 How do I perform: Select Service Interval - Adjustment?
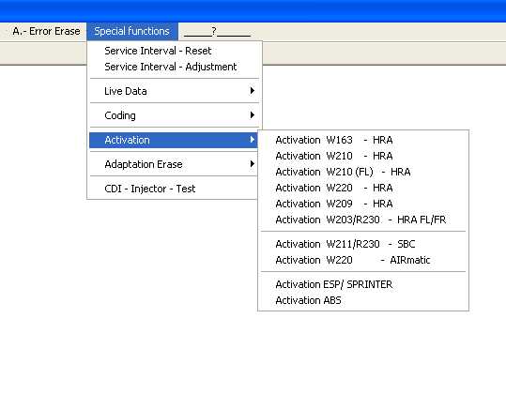174,67
